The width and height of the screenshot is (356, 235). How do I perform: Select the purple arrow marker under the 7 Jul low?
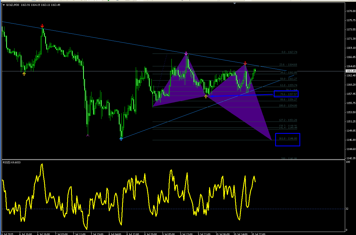click(x=88, y=135)
